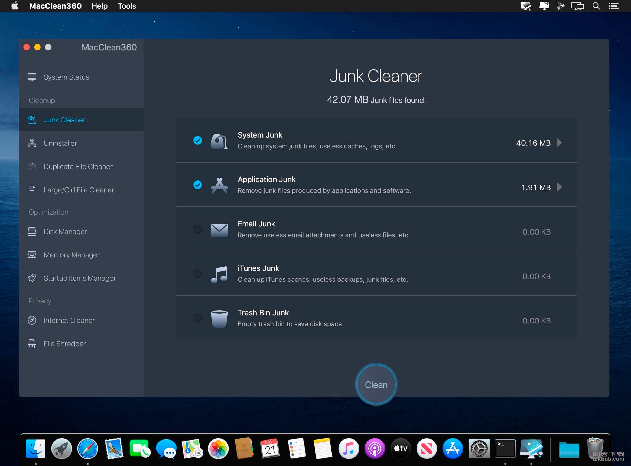Open the Help menu
Image resolution: width=631 pixels, height=466 pixels.
point(100,6)
